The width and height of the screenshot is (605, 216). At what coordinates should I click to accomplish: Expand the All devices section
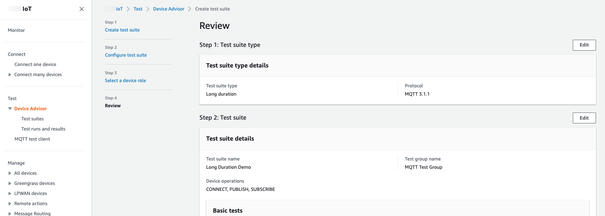click(x=10, y=173)
